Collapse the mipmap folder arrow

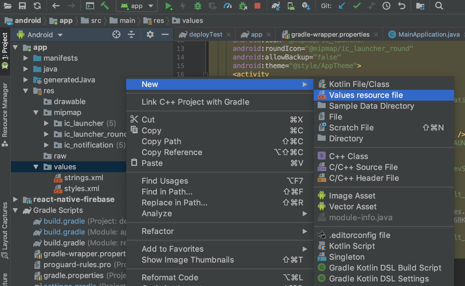36,113
